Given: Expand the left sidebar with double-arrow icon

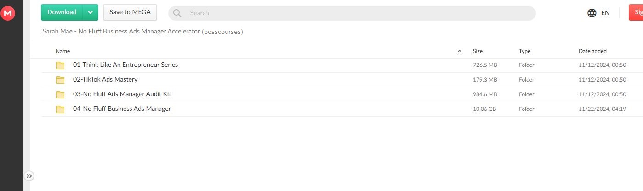Looking at the screenshot, I should (x=29, y=176).
